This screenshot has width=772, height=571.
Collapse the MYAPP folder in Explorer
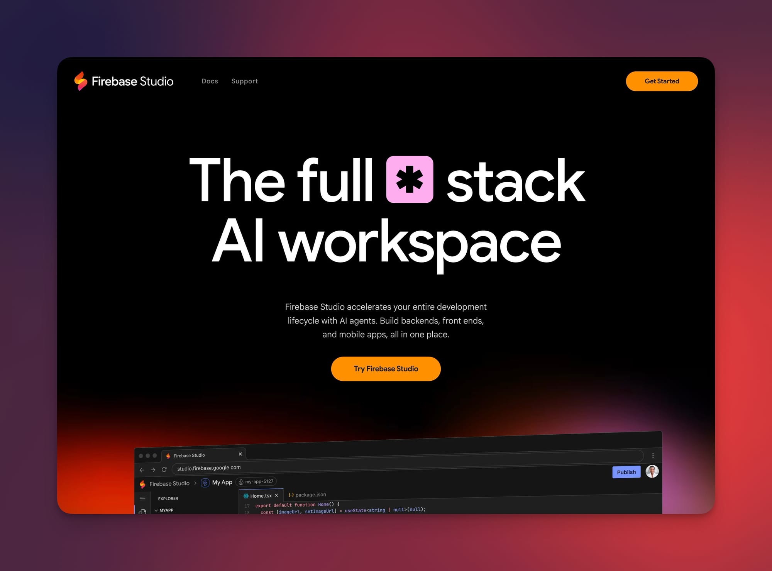click(156, 510)
